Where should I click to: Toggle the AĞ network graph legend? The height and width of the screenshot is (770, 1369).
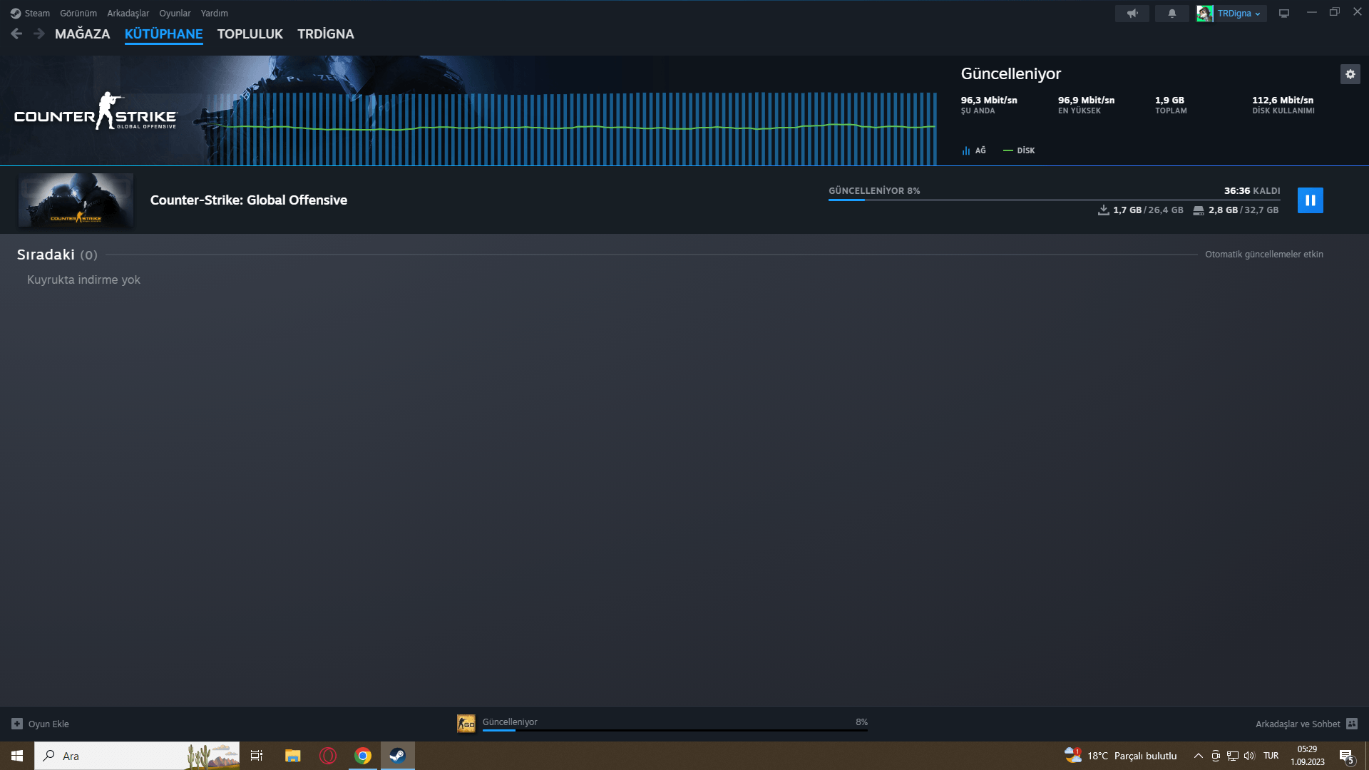point(974,151)
